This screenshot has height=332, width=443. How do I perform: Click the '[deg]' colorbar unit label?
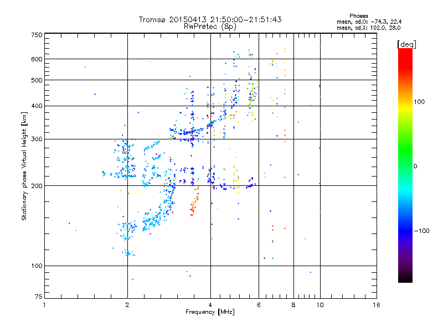[x=406, y=44]
